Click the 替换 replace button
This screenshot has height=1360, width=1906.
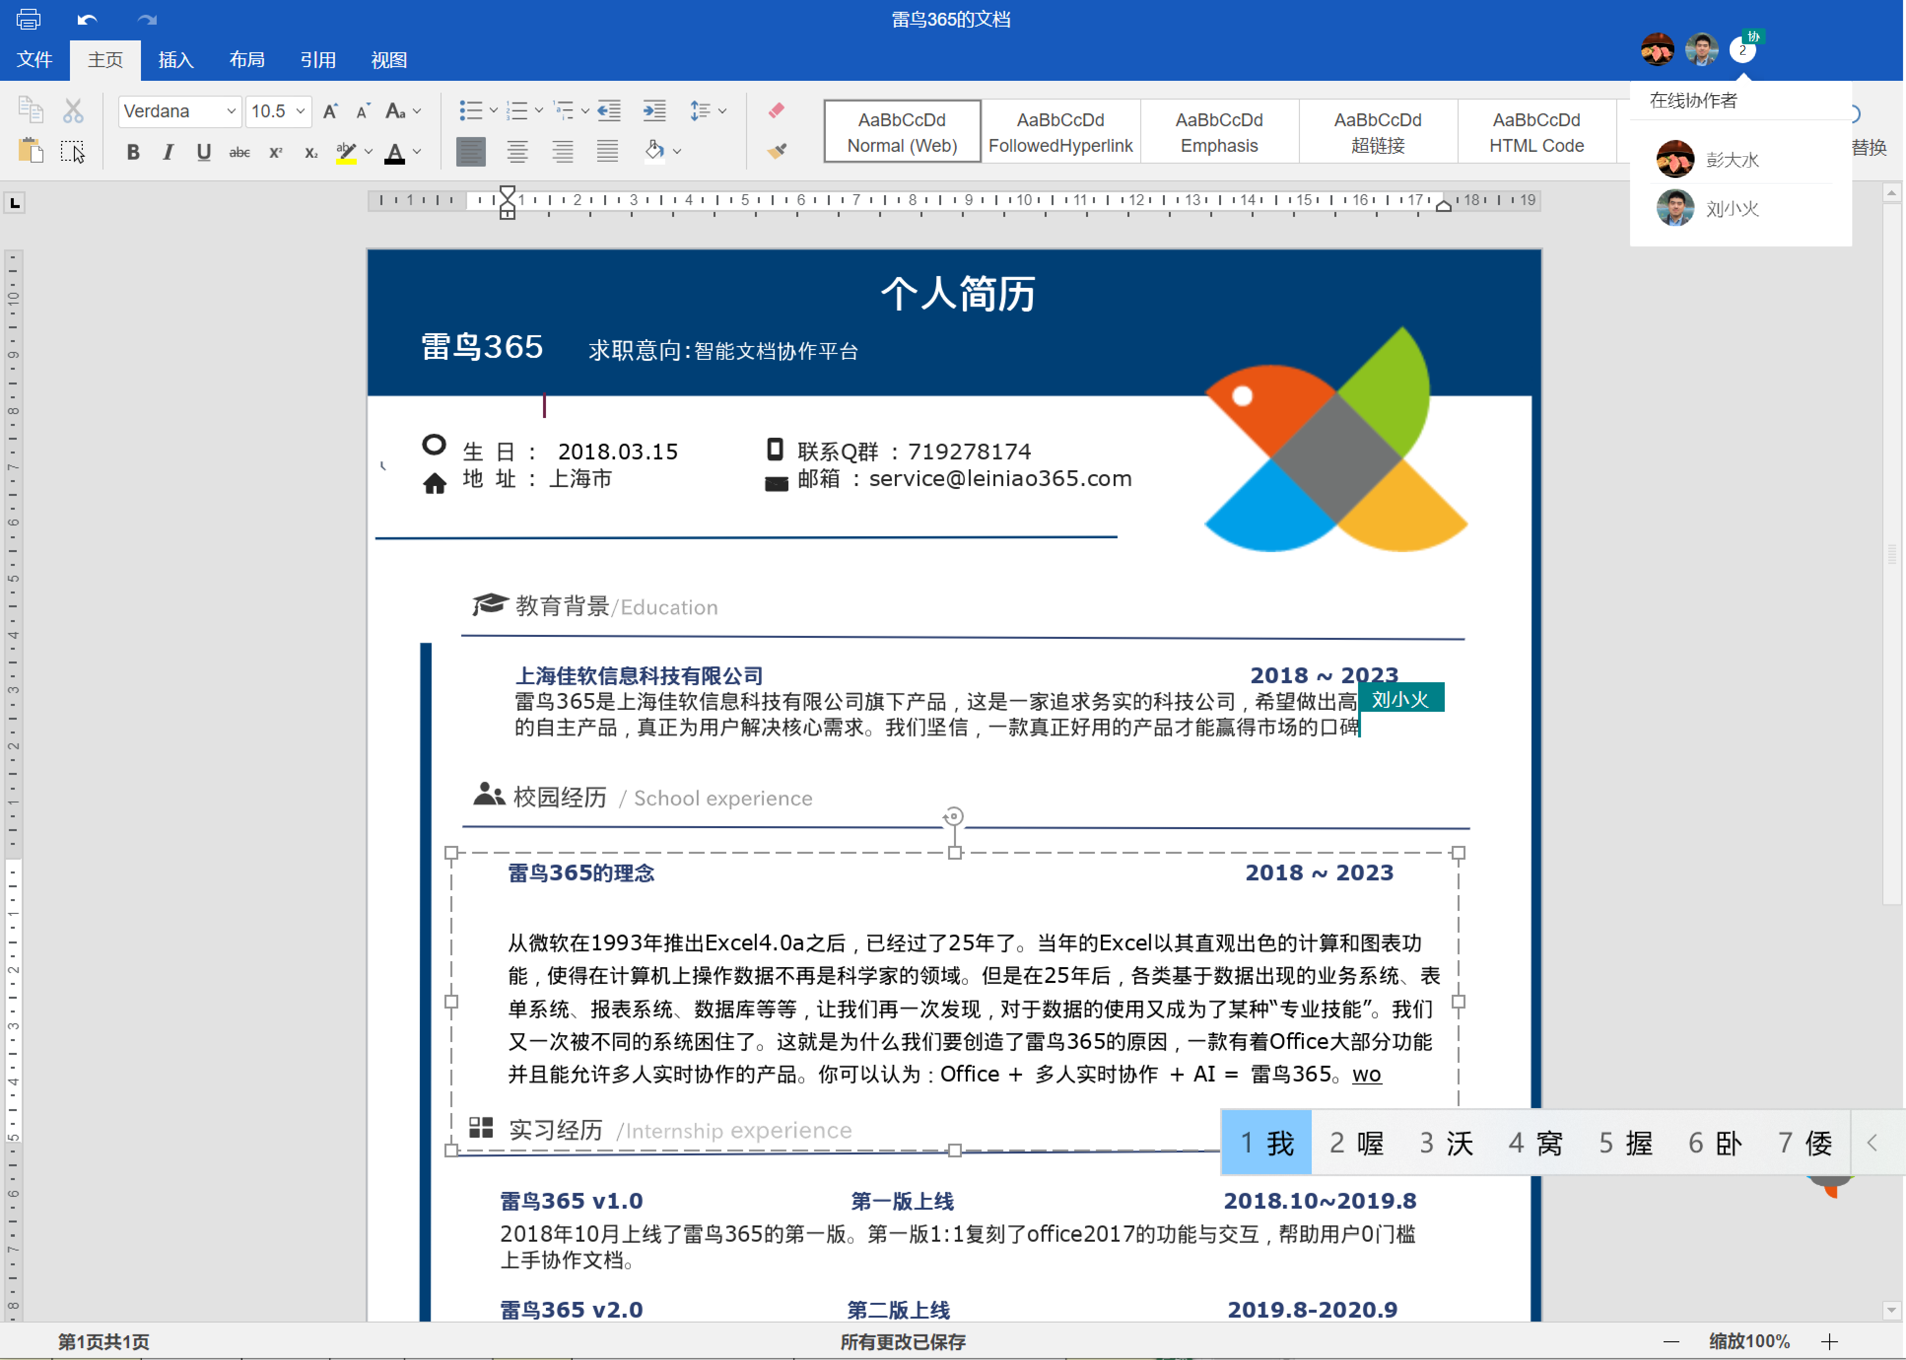tap(1870, 147)
